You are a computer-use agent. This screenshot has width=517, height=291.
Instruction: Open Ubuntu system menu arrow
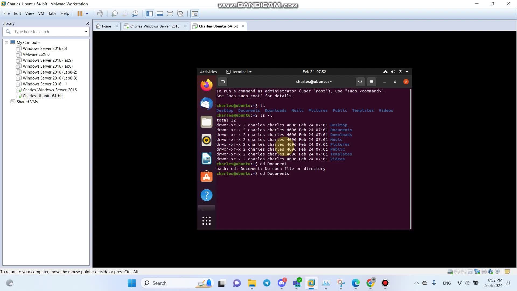pos(407,72)
